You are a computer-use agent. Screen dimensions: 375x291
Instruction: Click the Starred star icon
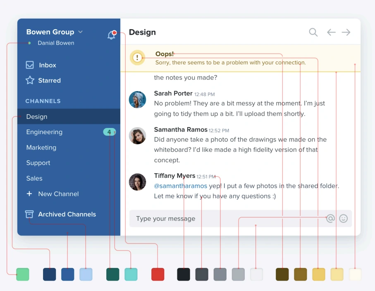click(x=30, y=80)
